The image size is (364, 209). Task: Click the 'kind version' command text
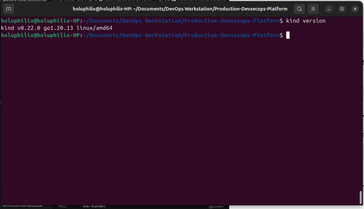pos(306,21)
